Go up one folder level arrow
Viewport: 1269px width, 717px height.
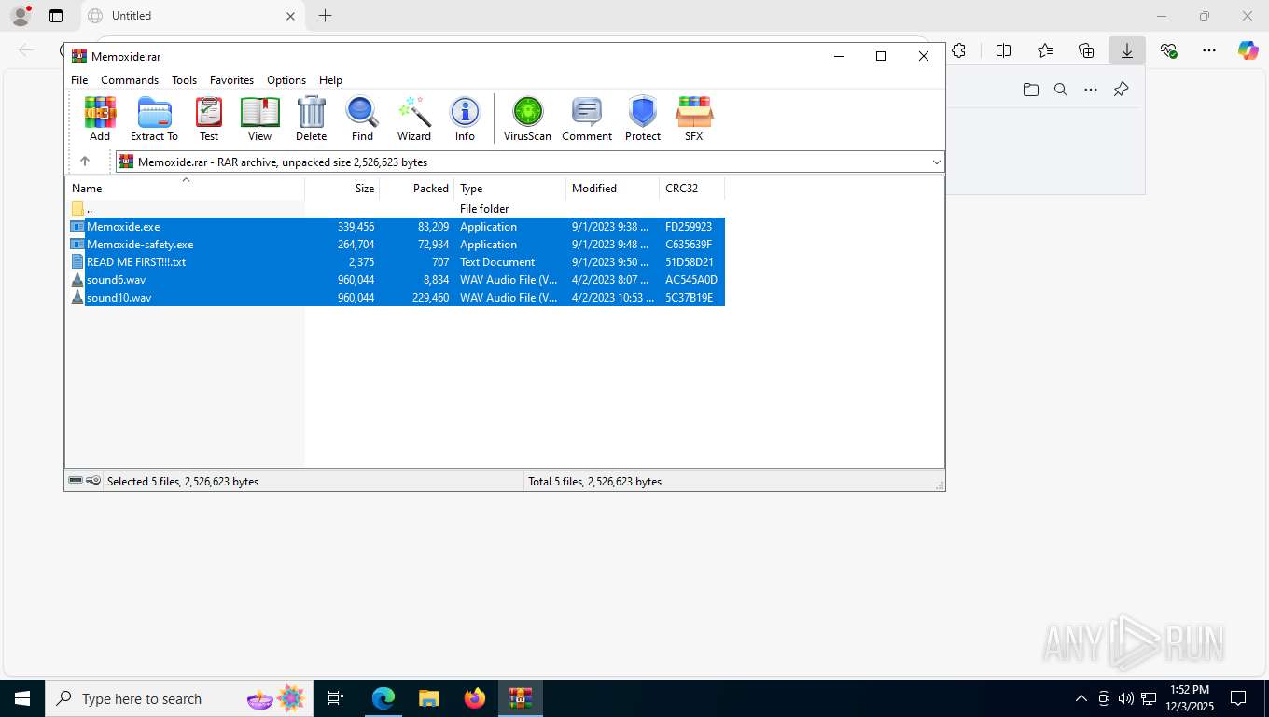pos(84,162)
